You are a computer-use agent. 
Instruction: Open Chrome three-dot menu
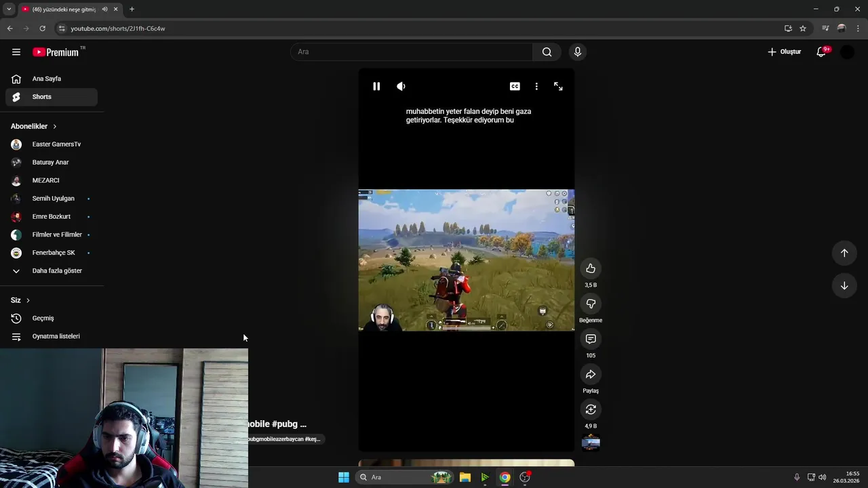(x=859, y=28)
